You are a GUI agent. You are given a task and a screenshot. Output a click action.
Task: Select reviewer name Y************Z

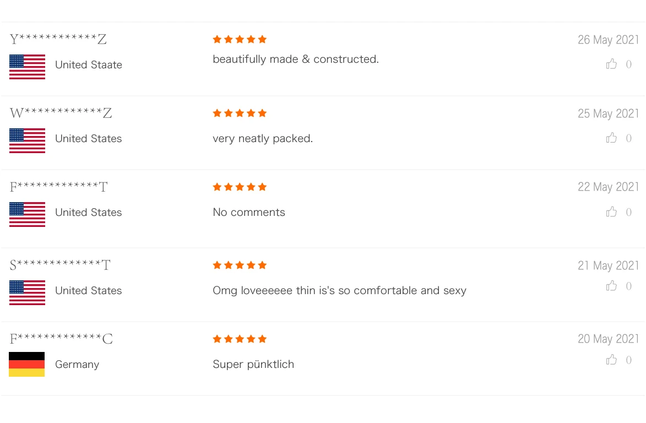[x=58, y=40]
